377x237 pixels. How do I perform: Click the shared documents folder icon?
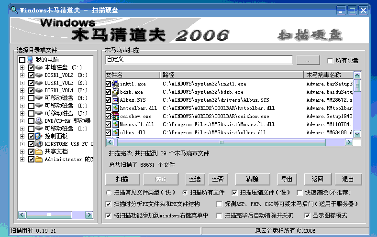pyautogui.click(x=39, y=151)
